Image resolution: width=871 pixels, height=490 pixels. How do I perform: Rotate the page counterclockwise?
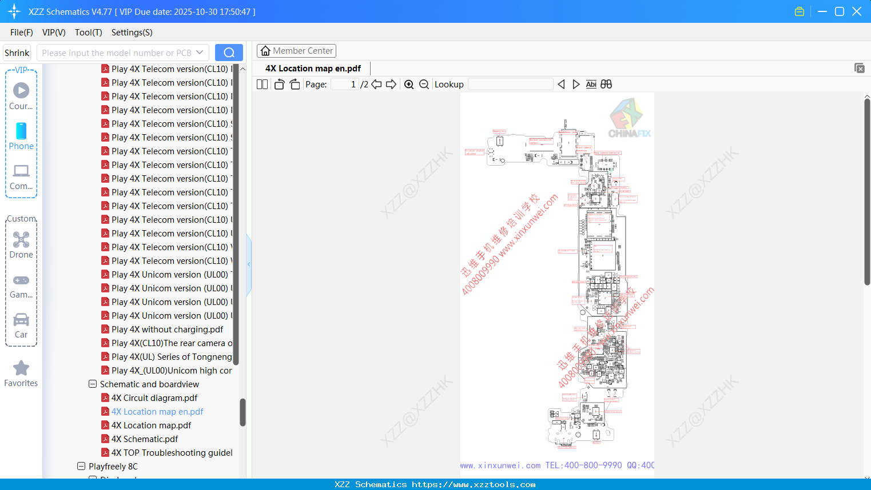tap(279, 84)
